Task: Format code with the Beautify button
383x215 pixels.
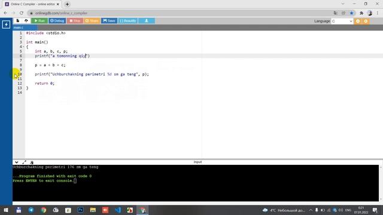Action: (x=127, y=21)
